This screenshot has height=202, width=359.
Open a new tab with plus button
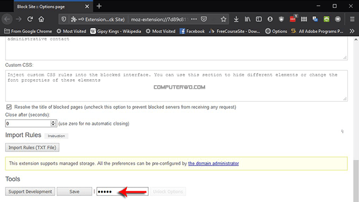click(x=99, y=6)
